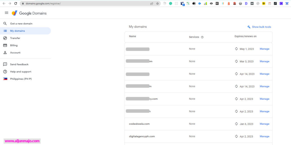Screen dimensions: 291x145
Task: Click Jan 6, 2023 renewal date
Action: click(x=246, y=124)
